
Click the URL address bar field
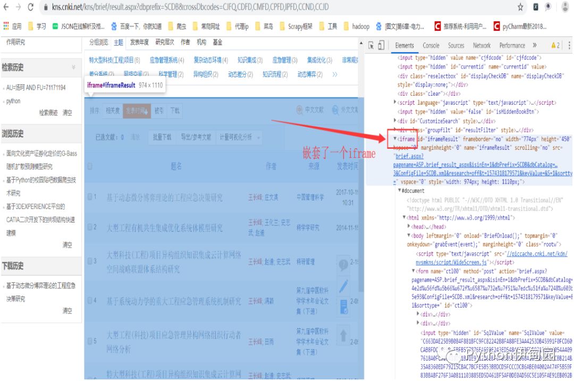click(x=278, y=7)
